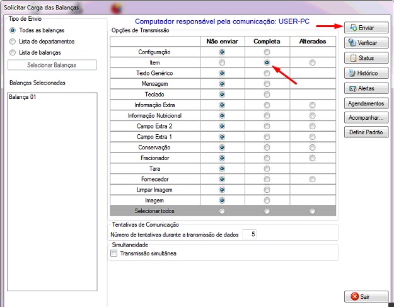Set Campo Extra 2 to Alterados

click(x=312, y=126)
